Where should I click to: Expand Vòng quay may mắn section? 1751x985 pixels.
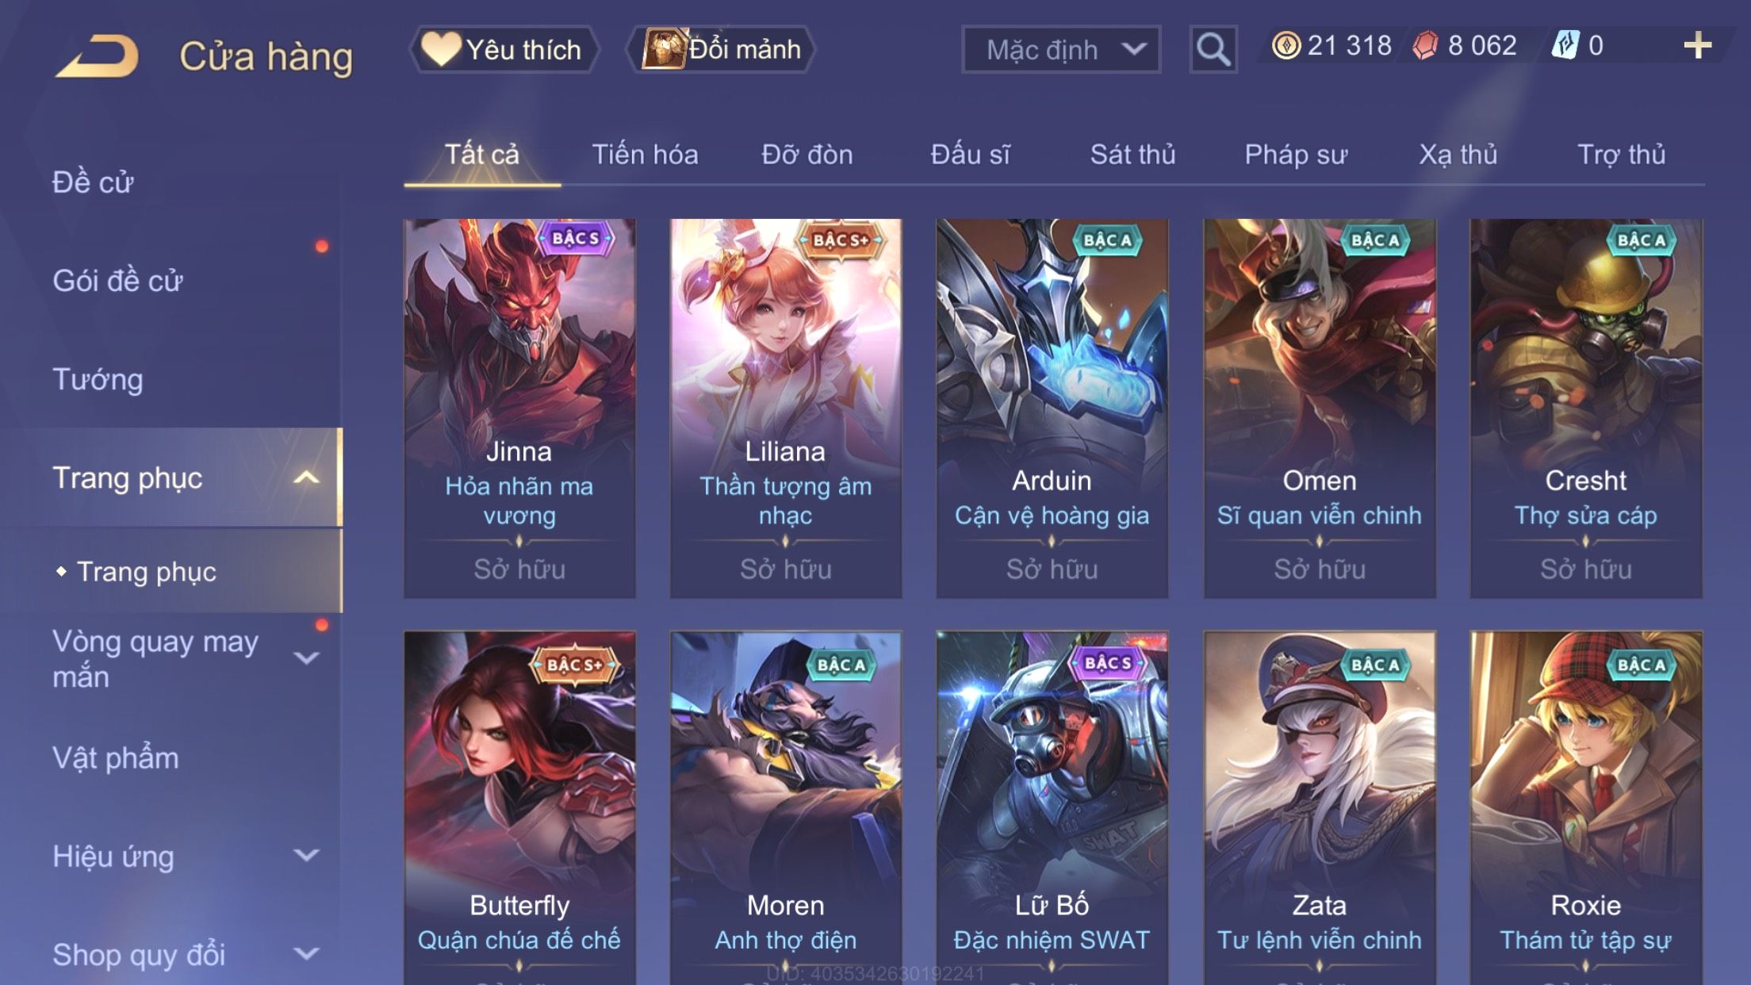tap(306, 658)
